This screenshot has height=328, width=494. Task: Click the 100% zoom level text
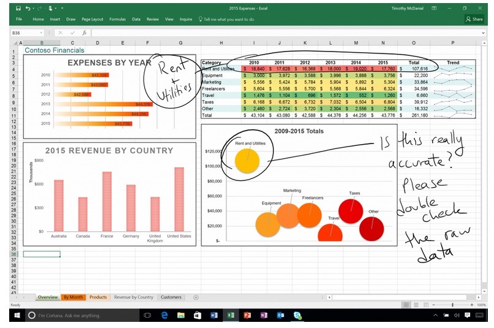(481, 305)
